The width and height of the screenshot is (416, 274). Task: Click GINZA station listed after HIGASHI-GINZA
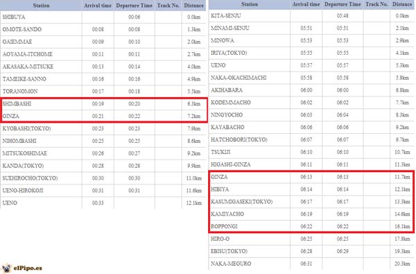[x=219, y=177]
